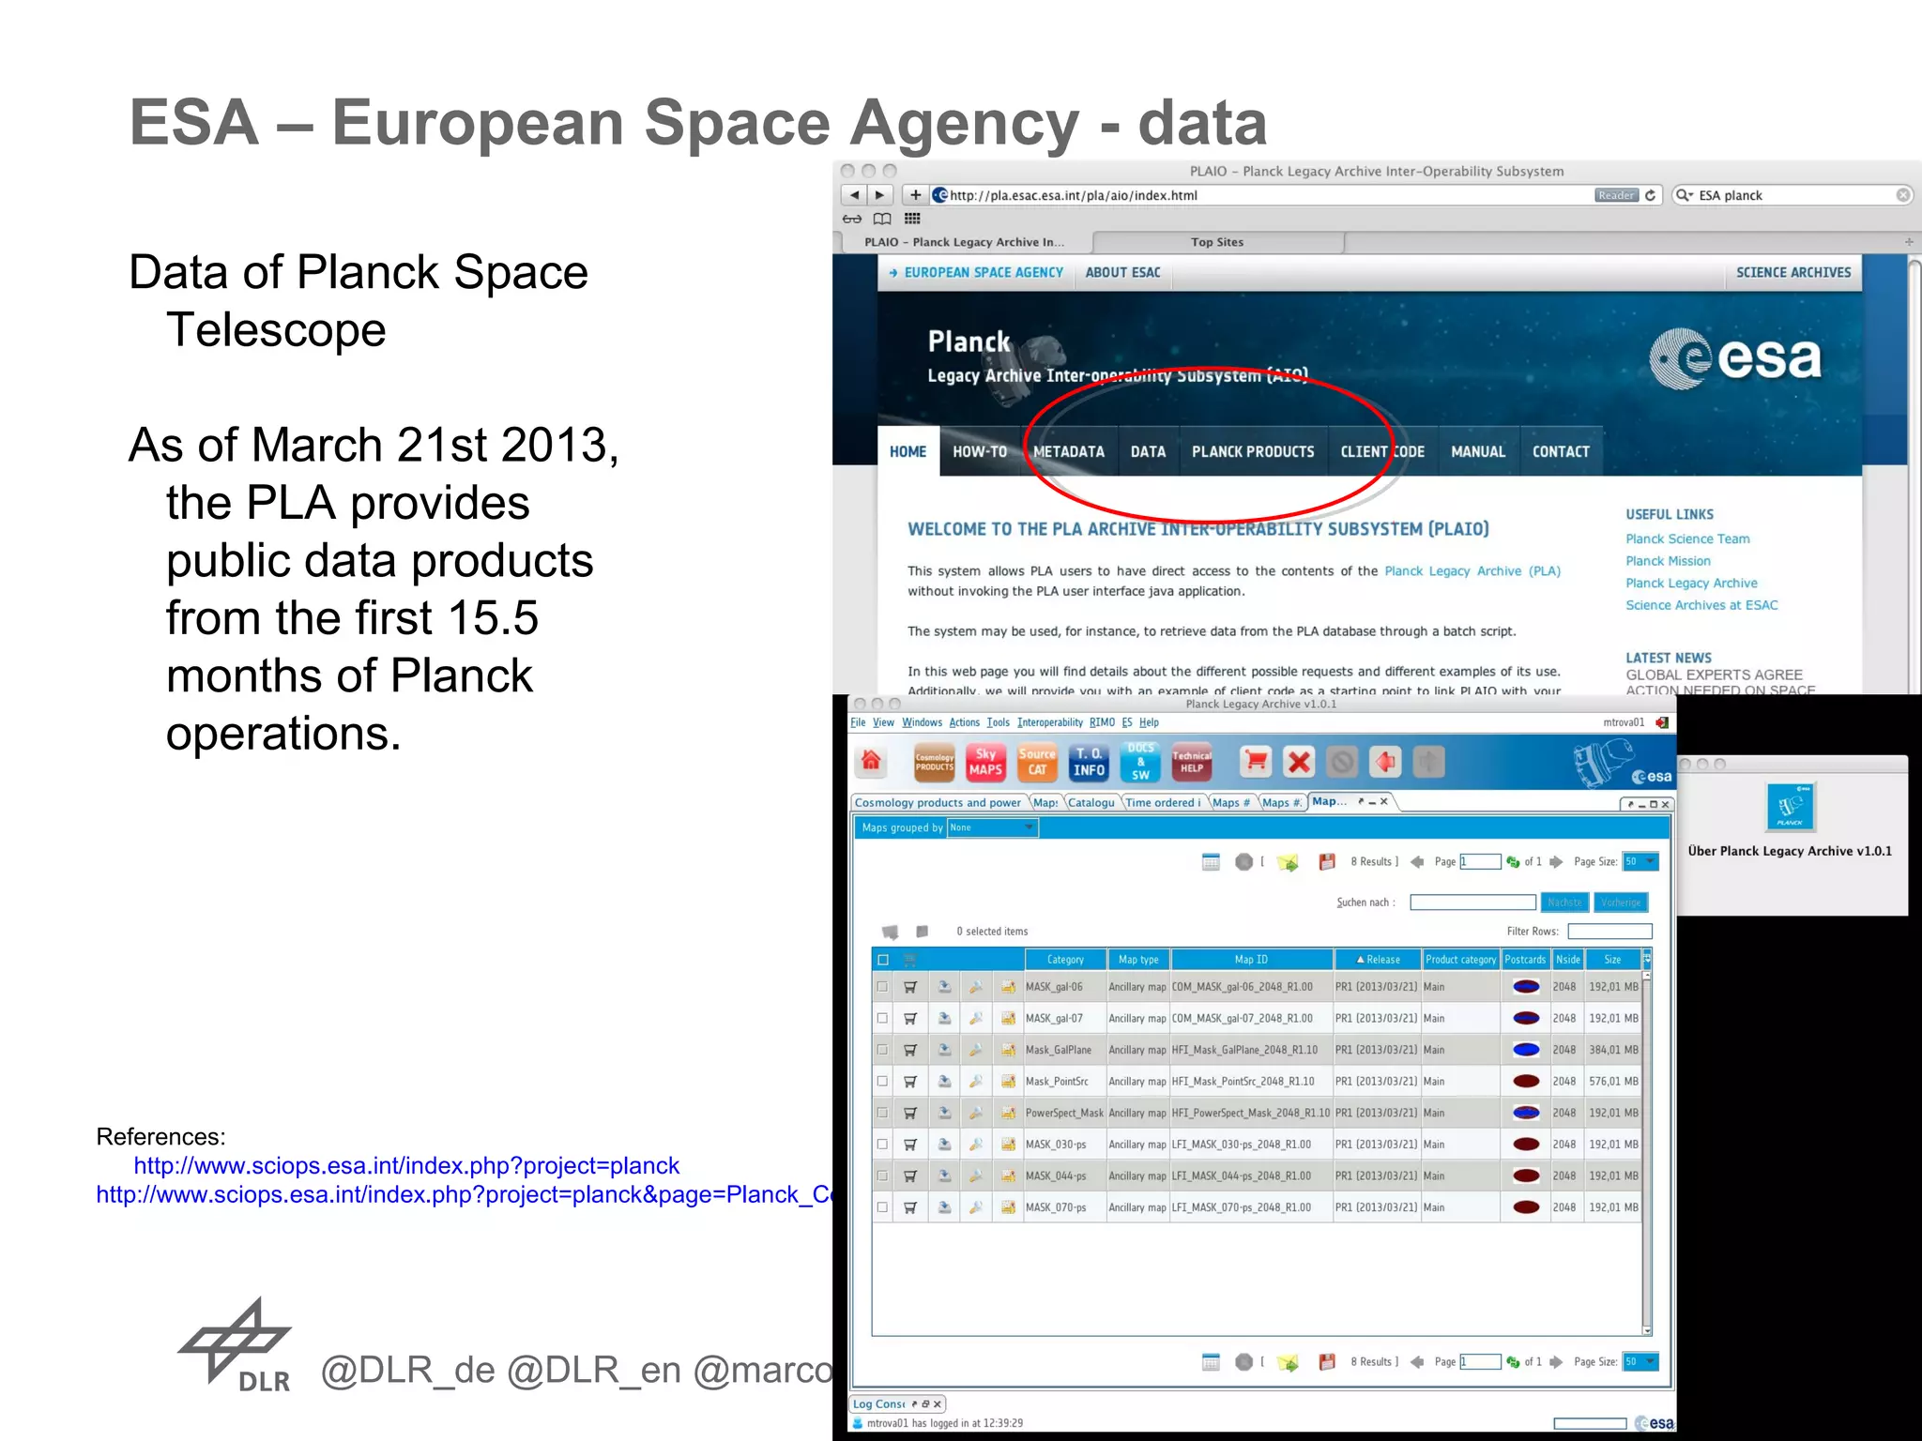The image size is (1922, 1441).
Task: Open Docs & SW toolbar button
Action: tap(1140, 762)
